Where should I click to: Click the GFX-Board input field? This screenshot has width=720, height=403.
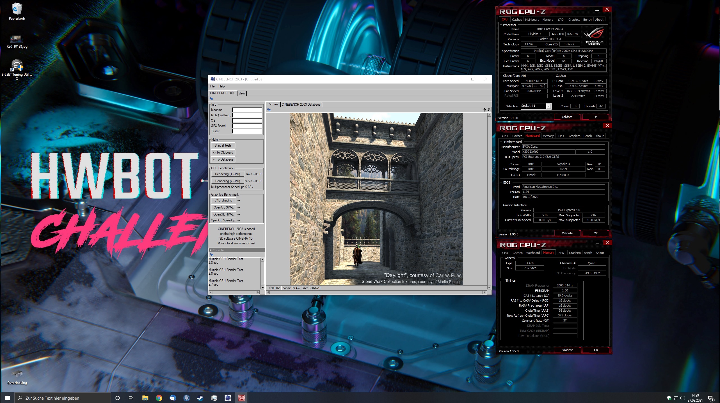247,126
